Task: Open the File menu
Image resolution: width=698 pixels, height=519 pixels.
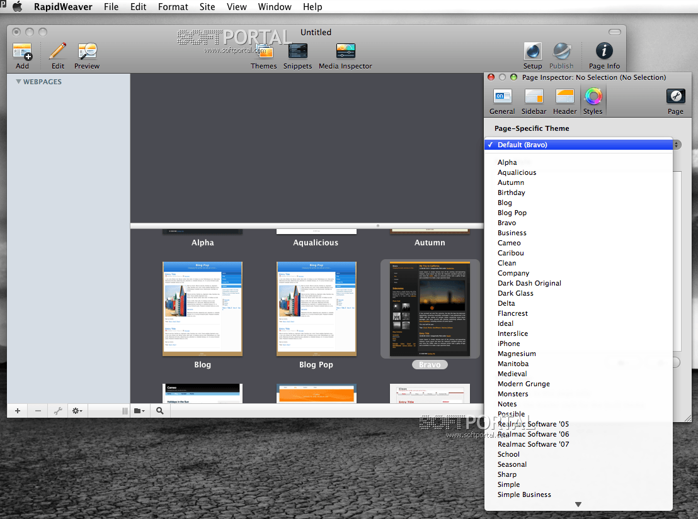Action: point(112,7)
